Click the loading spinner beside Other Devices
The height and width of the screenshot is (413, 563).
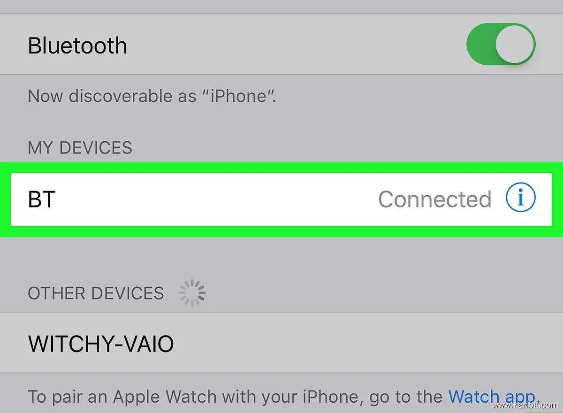pos(192,293)
